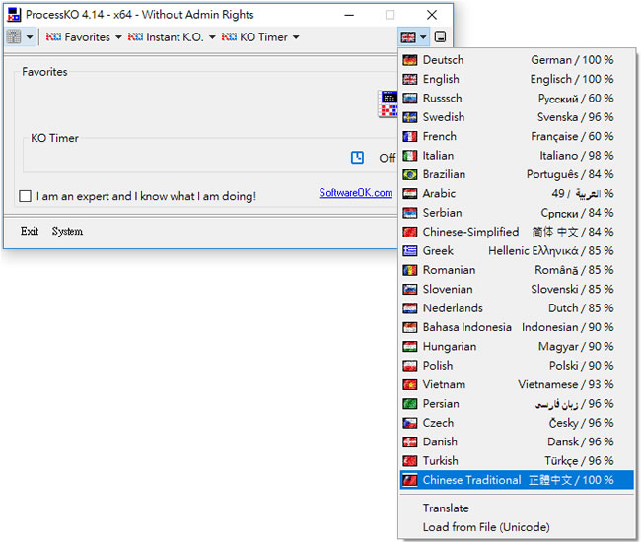Click the 'Off' KO Timer status text
Screen dimensions: 641x542
click(388, 158)
